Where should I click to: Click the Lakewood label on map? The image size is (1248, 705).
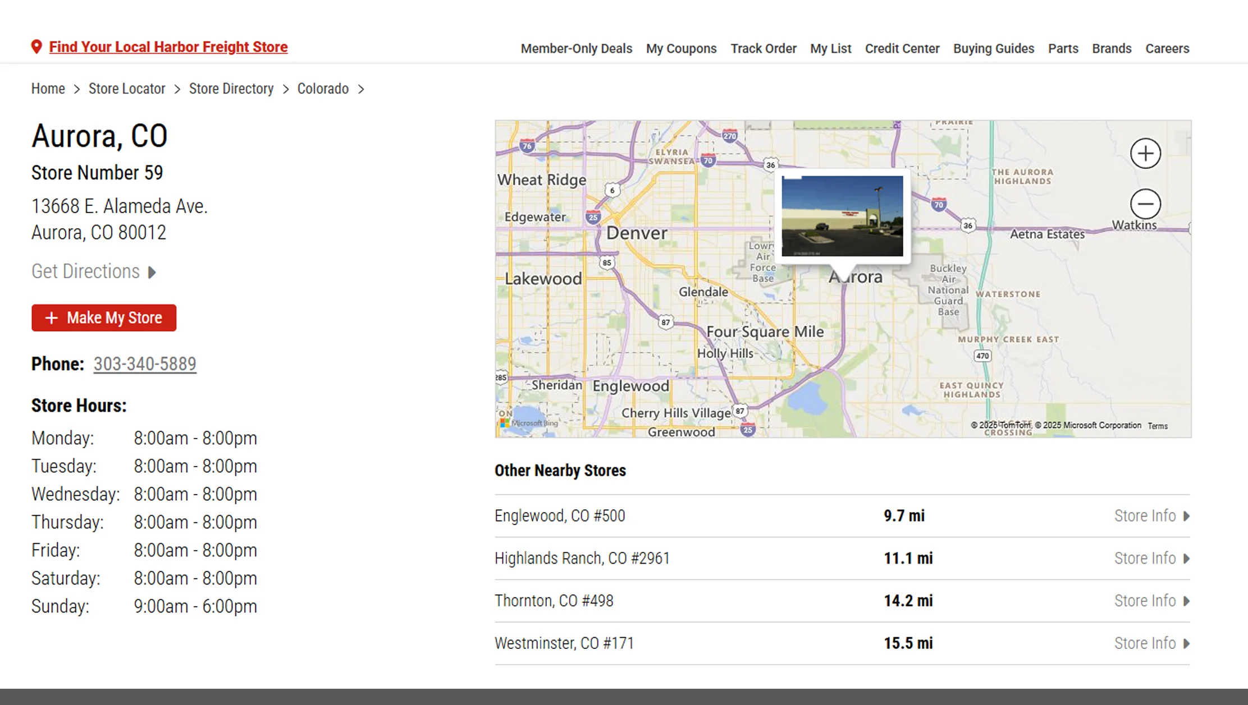543,279
